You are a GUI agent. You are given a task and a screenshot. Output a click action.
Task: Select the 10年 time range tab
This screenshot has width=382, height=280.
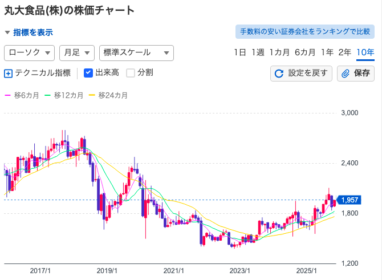pos(365,52)
